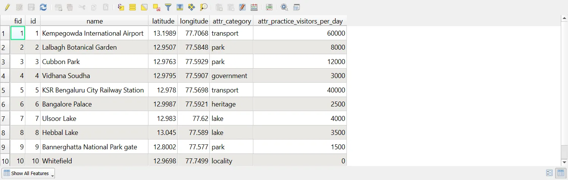Image resolution: width=568 pixels, height=180 pixels.
Task: Click Bannerghatta National Park gate cell
Action: (x=94, y=147)
